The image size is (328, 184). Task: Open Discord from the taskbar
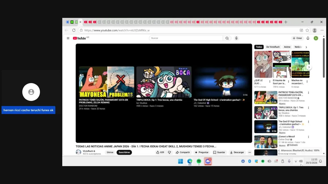tap(208, 161)
